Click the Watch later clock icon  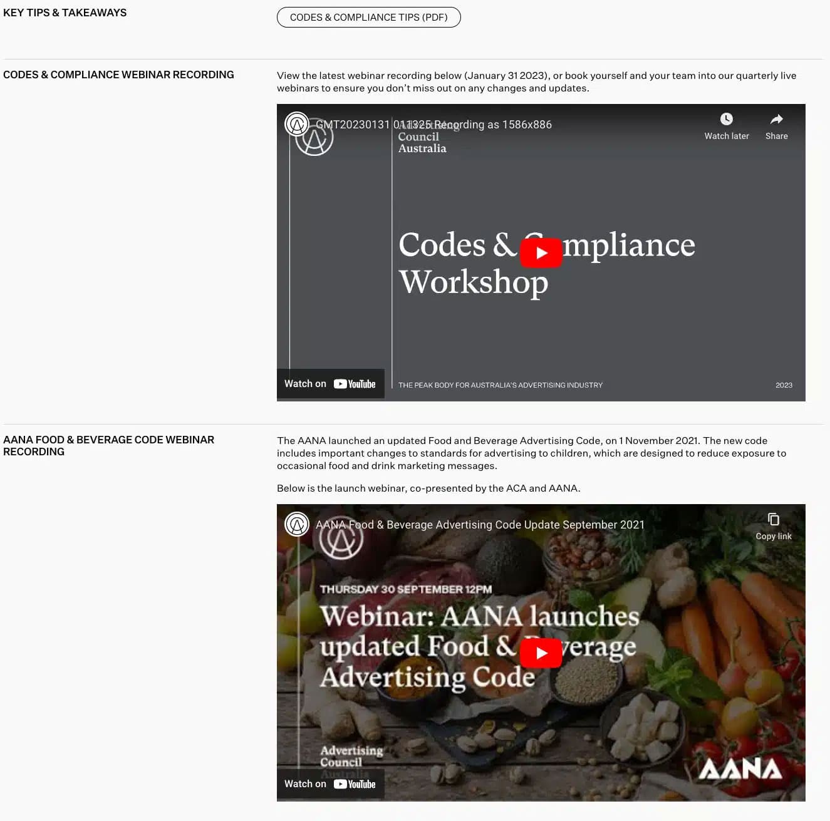(727, 119)
